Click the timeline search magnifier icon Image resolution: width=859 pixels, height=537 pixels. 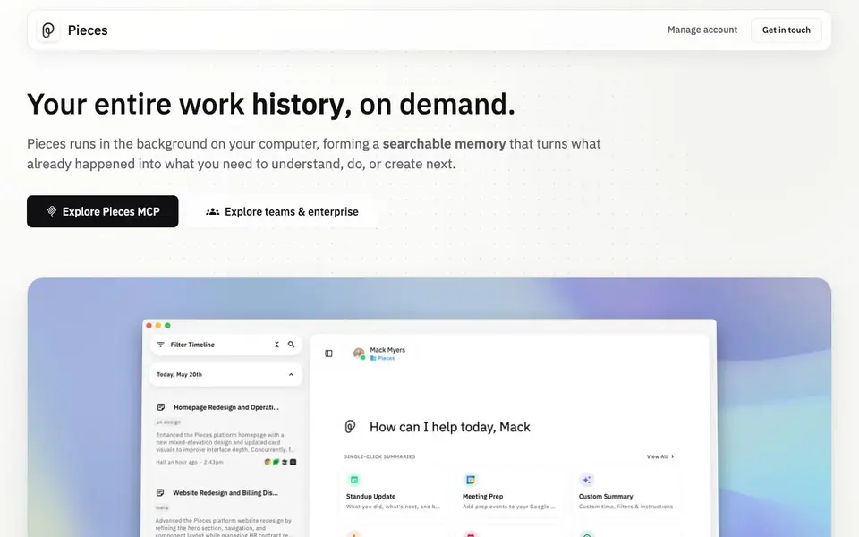pos(291,345)
